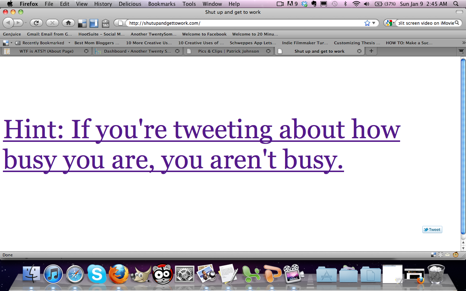Show more bookmarks with the overflow chevron
Viewport: 466px width, 291px height.
pyautogui.click(x=463, y=43)
